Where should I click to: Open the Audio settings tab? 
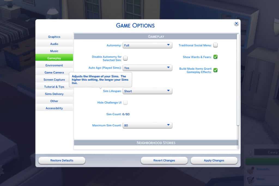(x=54, y=44)
